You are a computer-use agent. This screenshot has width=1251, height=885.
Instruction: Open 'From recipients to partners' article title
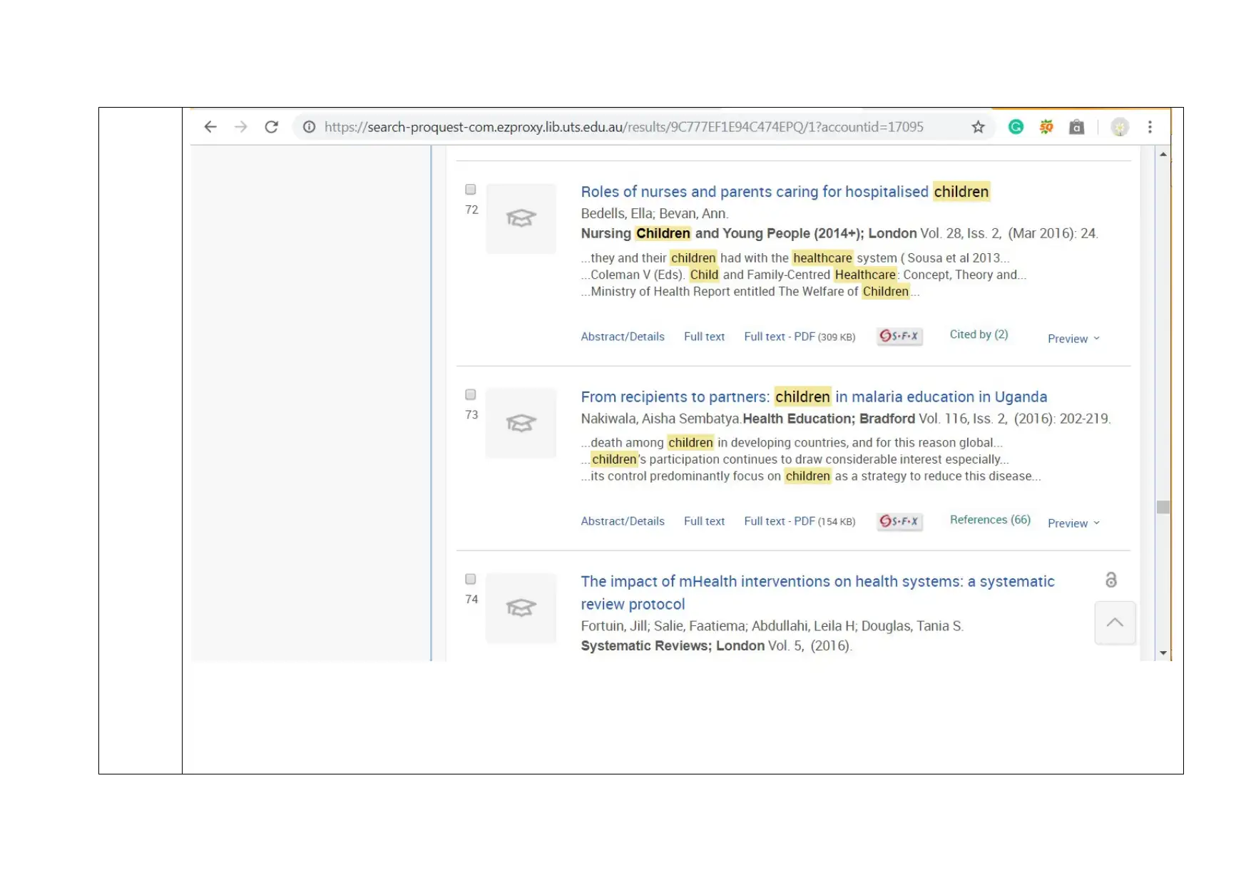[814, 397]
